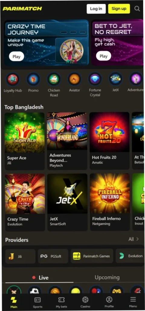Open the JetX shortcut icon
145x311 pixels.
(x=115, y=79)
